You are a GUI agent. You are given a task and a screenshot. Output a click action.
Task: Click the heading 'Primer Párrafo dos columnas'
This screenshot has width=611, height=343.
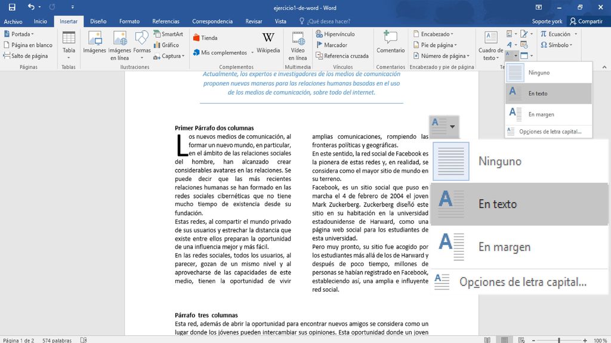(x=214, y=128)
